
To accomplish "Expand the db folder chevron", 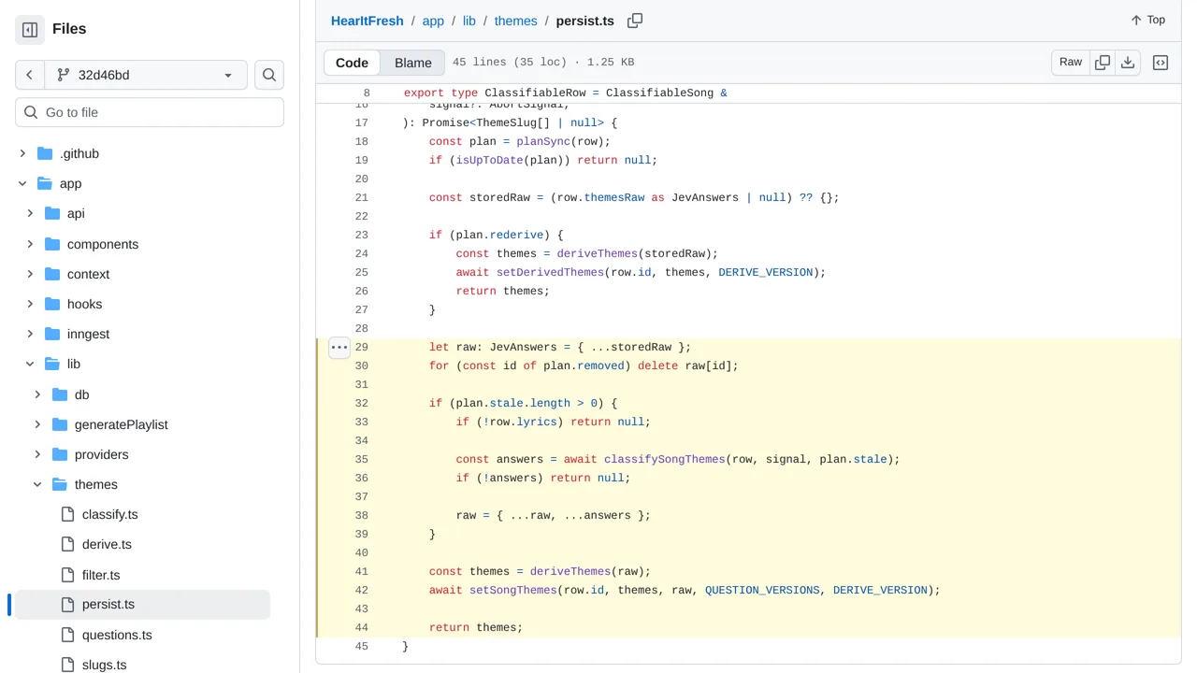I will pyautogui.click(x=37, y=394).
